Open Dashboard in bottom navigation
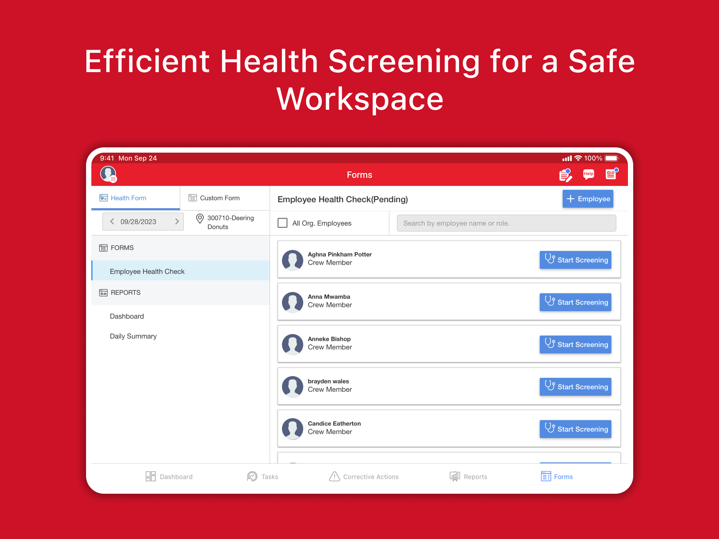This screenshot has width=719, height=539. (169, 477)
